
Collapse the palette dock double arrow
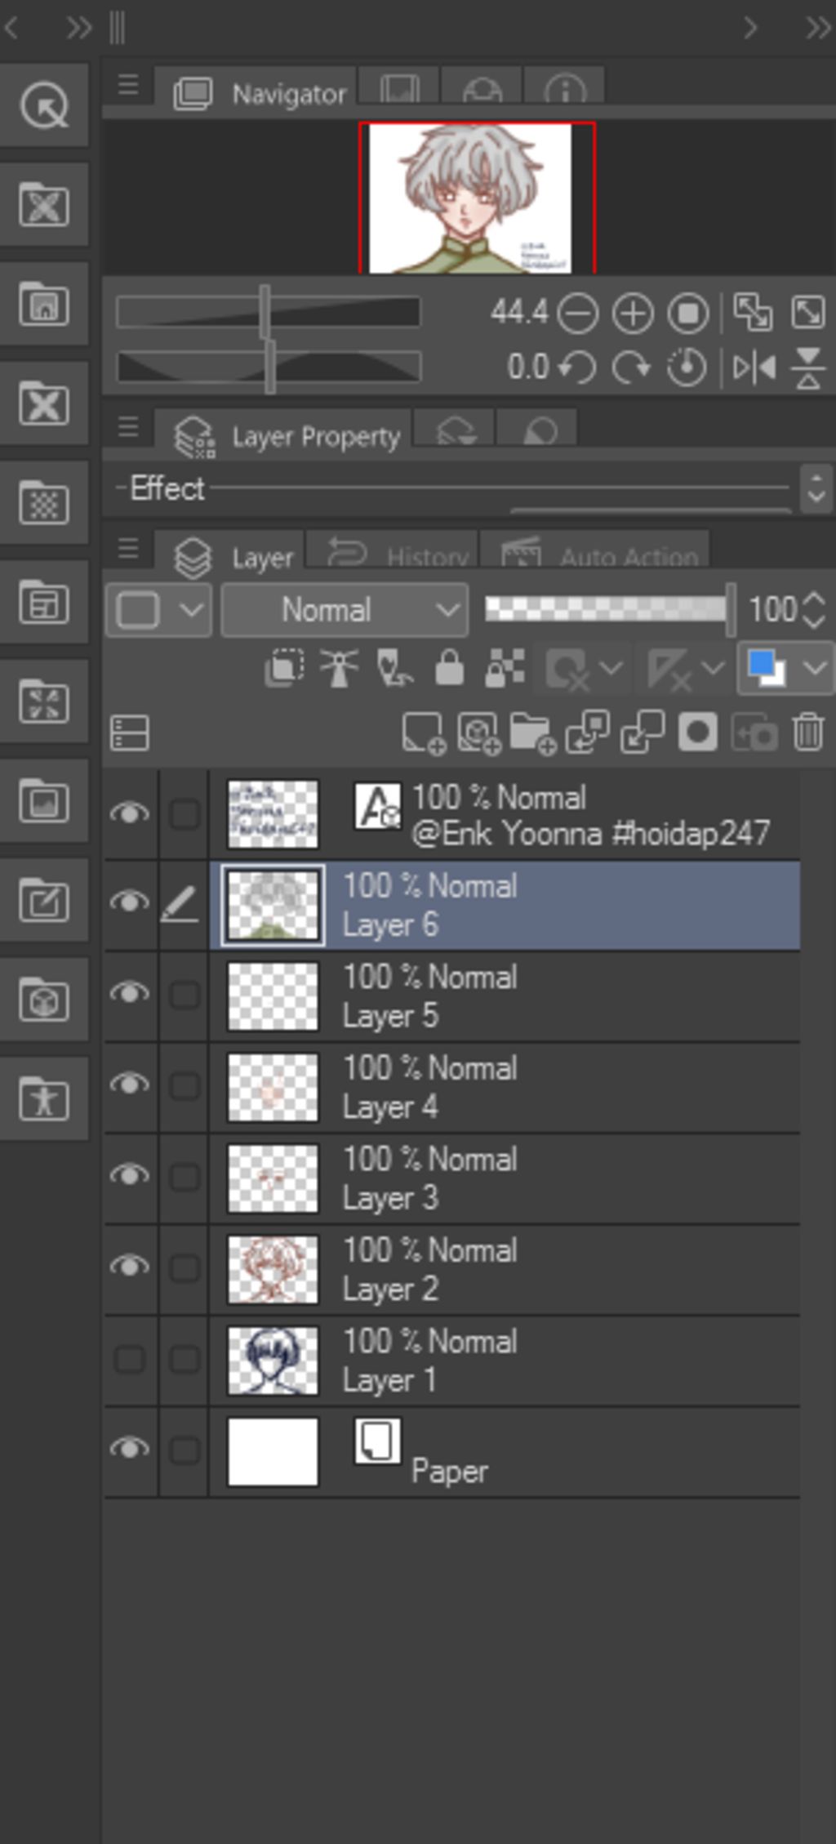point(818,28)
